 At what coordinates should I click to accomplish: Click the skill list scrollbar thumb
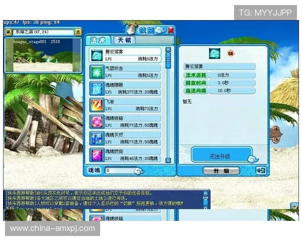[x=168, y=61]
